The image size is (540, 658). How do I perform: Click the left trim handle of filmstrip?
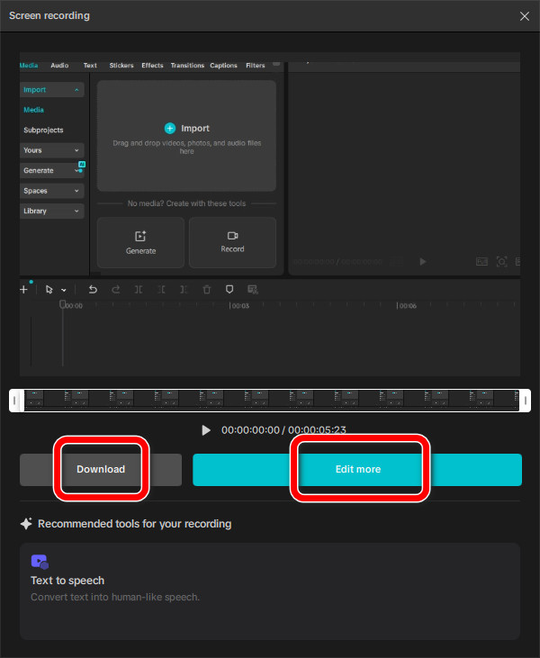click(15, 401)
